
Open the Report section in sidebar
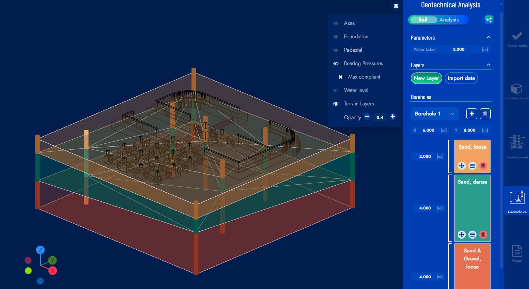coord(517,253)
